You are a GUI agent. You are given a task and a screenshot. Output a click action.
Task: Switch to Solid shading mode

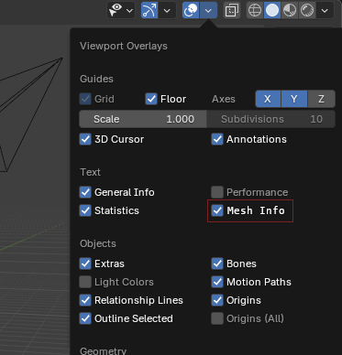click(x=272, y=11)
